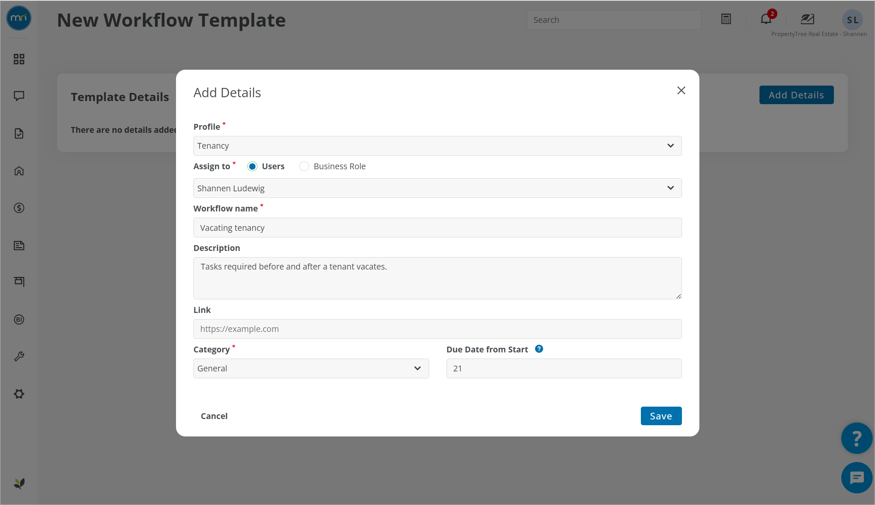Open the task document checkmark icon in the sidebar
This screenshot has width=875, height=505.
pyautogui.click(x=19, y=134)
